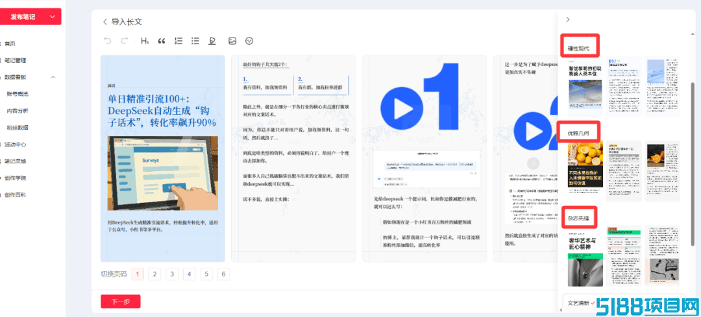Screen dimensions: 701x317
Task: Apply H1 heading format
Action: 144,41
